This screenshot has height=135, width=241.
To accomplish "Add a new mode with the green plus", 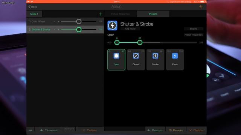I will click(x=101, y=14).
